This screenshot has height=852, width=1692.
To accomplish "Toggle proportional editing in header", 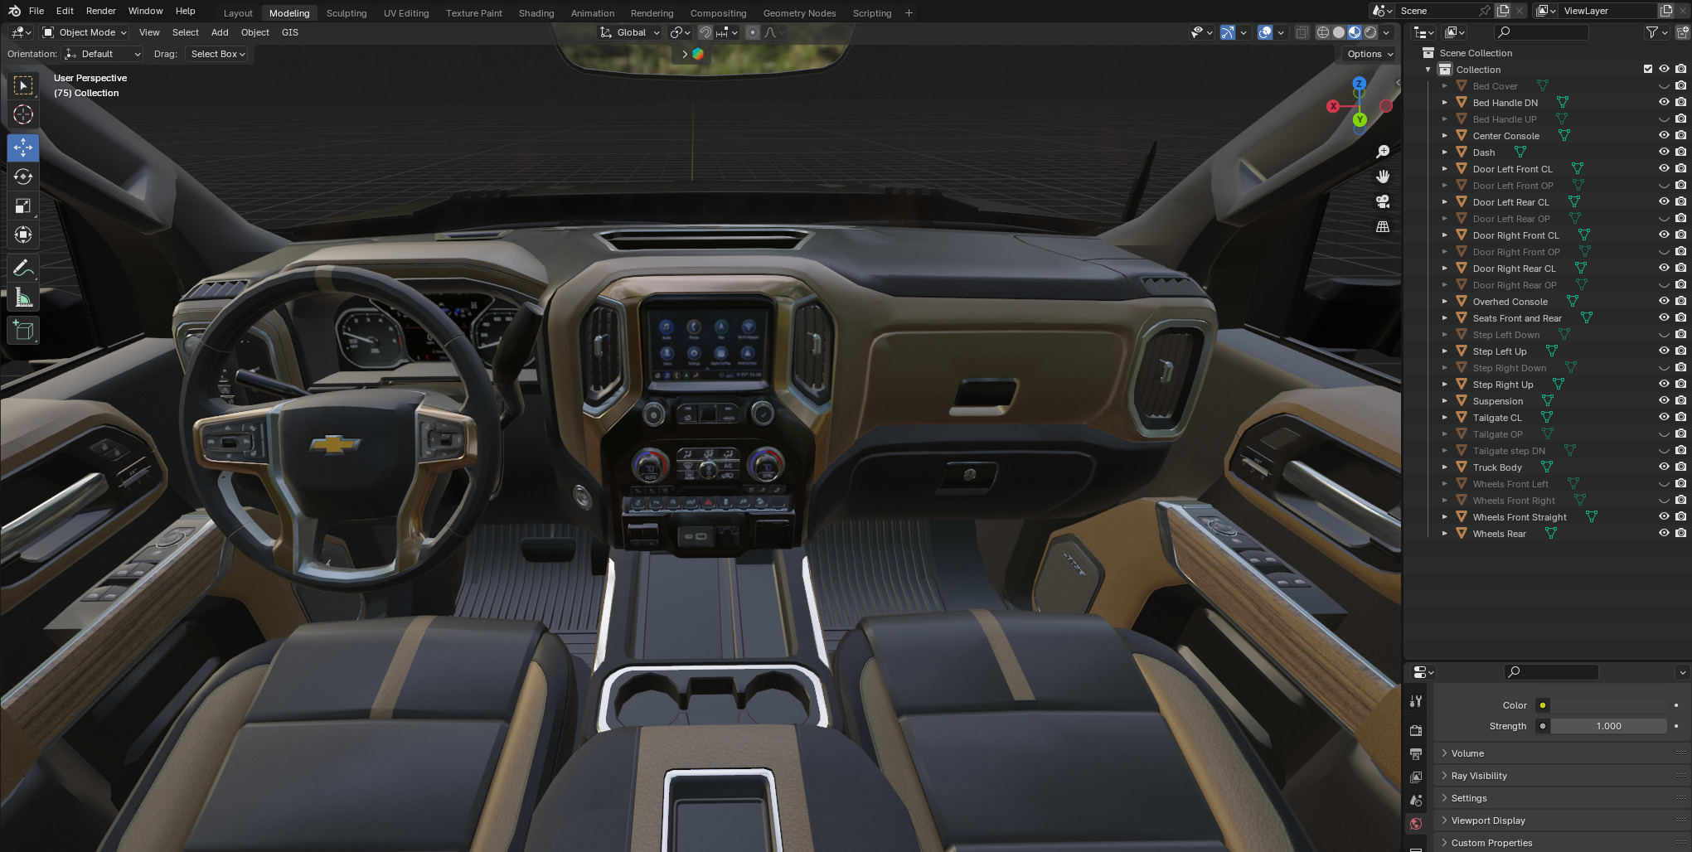I will coord(753,32).
